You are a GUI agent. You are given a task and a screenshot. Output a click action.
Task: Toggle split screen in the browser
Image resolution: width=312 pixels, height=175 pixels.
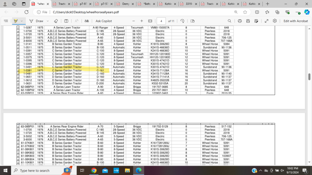coord(257,12)
